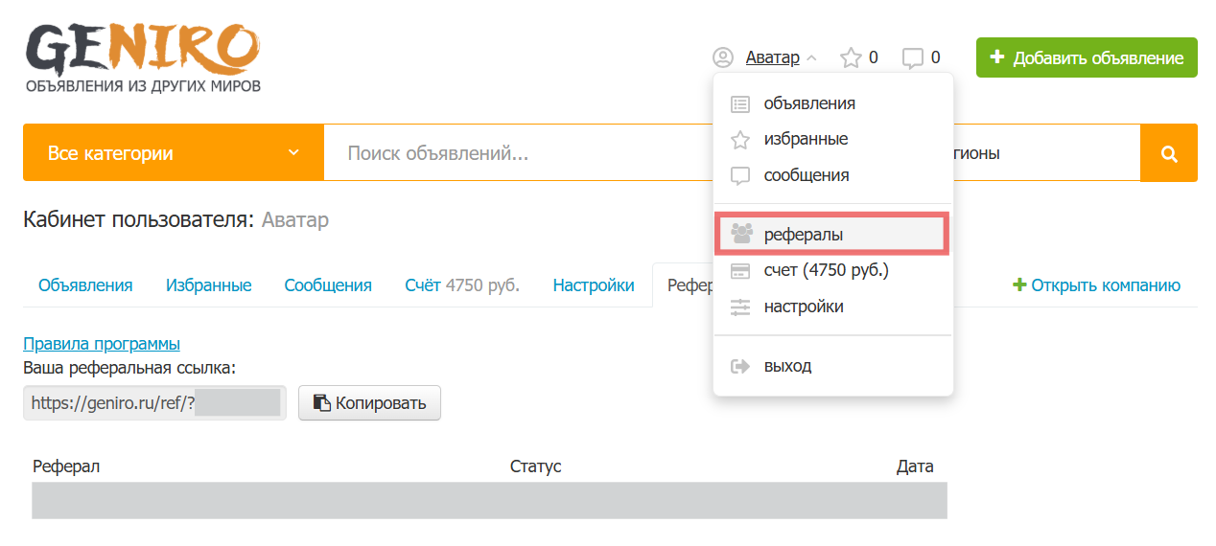Open the Все категории dropdown
The height and width of the screenshot is (546, 1216).
(x=174, y=152)
